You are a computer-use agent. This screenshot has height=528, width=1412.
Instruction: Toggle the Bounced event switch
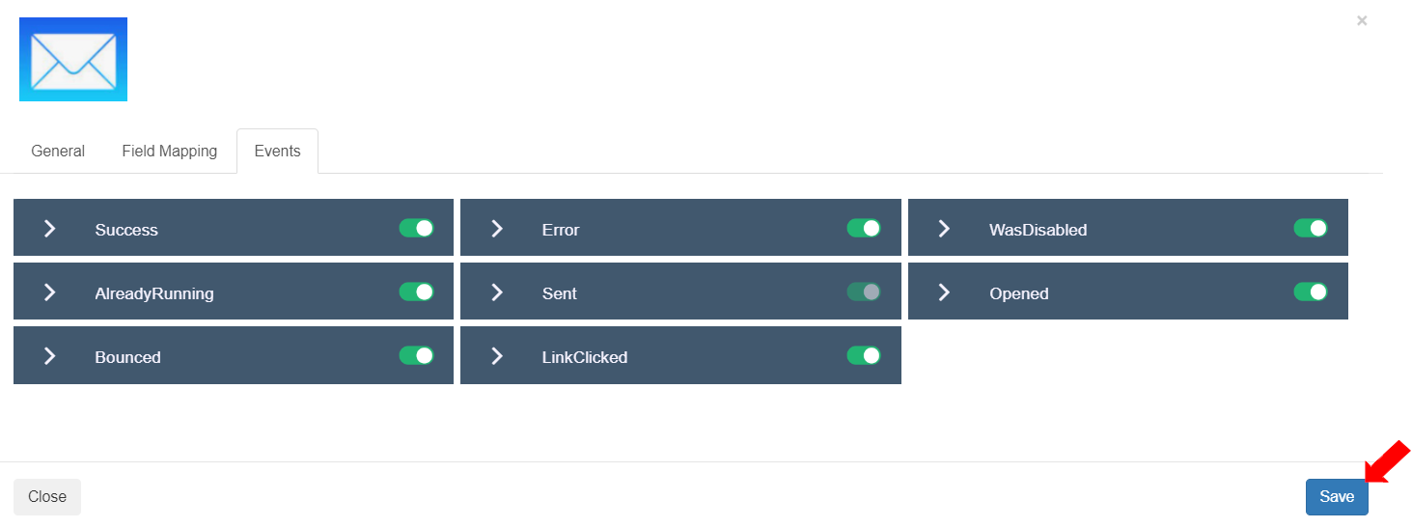click(x=416, y=355)
